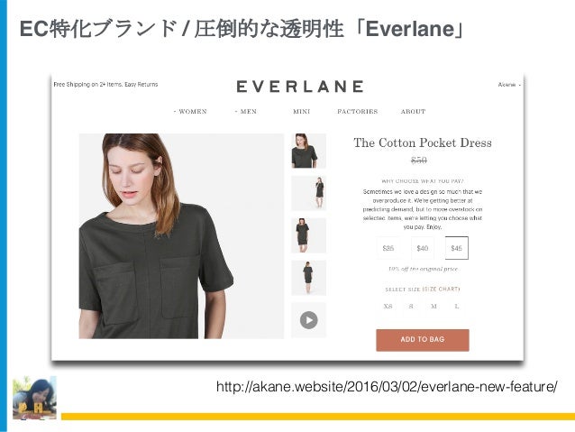Select size M
Screen dimensions: 575x432
click(434, 306)
